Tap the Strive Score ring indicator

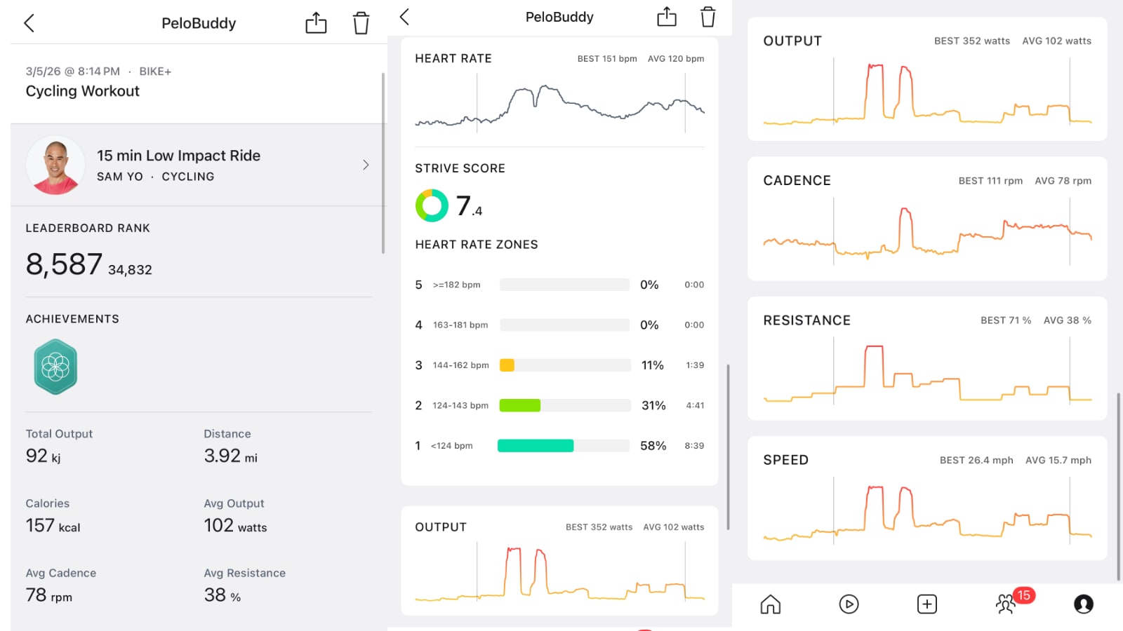[432, 205]
